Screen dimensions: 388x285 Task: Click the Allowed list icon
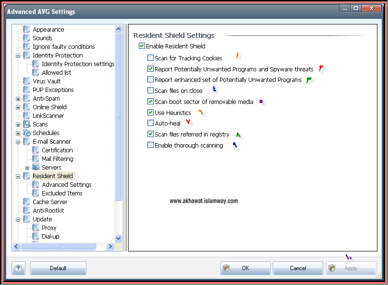(36, 72)
